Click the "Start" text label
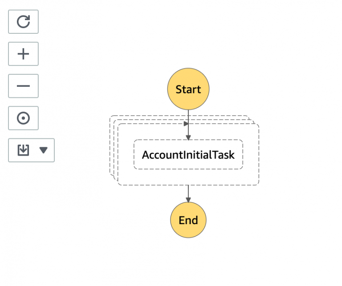342x286 pixels. pyautogui.click(x=188, y=89)
